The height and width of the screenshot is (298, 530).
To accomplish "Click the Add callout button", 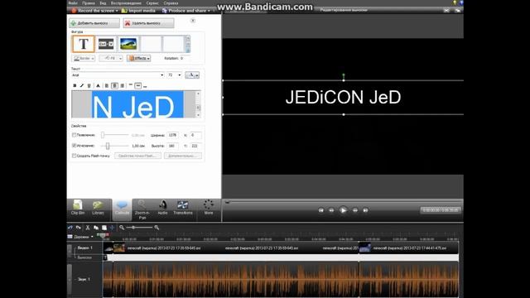I will 94,23.
